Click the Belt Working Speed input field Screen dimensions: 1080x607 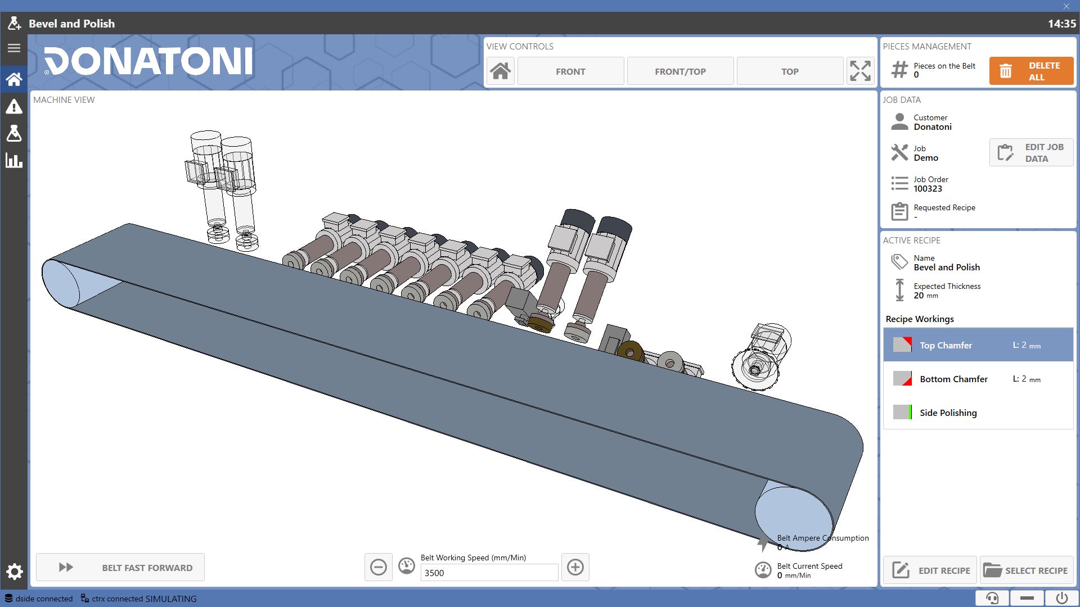(489, 573)
